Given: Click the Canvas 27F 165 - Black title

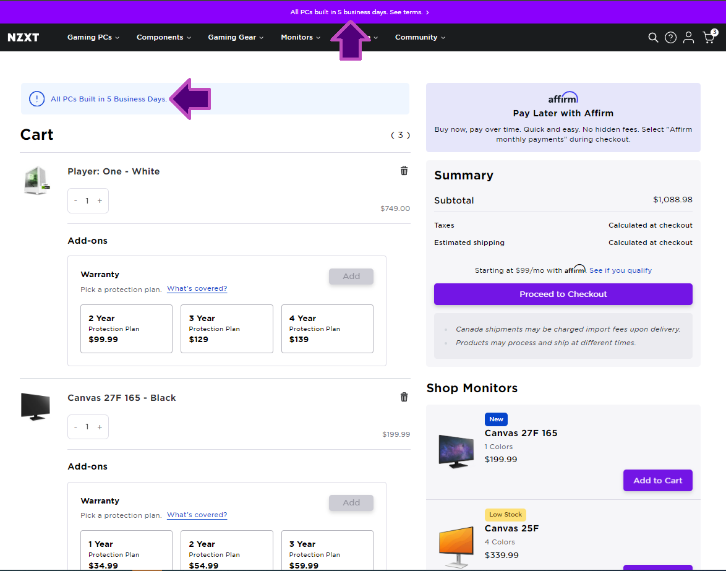Looking at the screenshot, I should click(122, 398).
